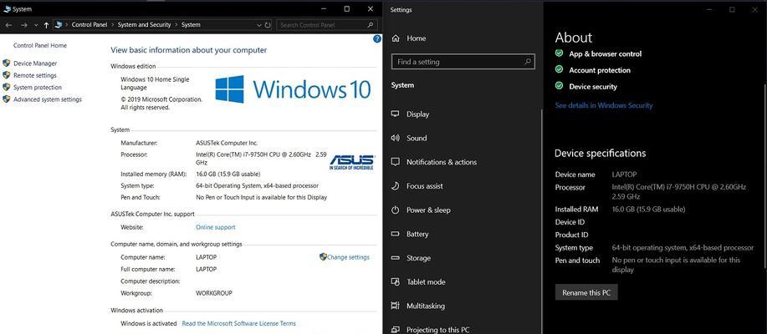Click the Tablet mode icon
Viewport: 767px width, 334px height.
396,281
